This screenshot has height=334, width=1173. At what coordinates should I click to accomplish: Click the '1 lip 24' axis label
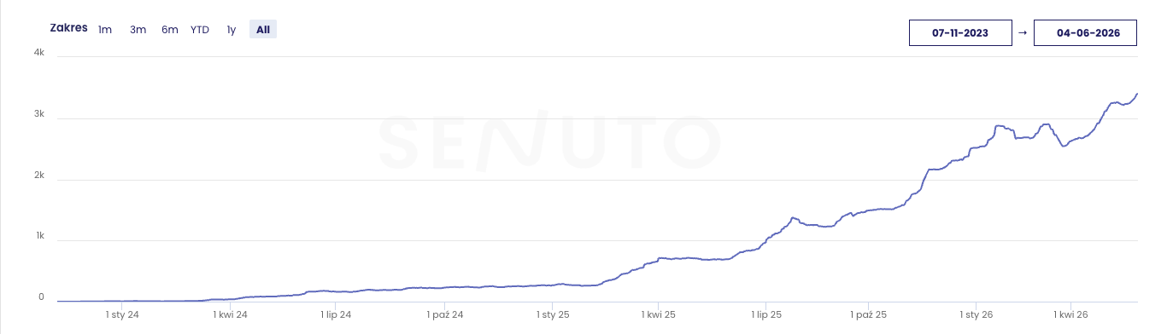point(335,314)
